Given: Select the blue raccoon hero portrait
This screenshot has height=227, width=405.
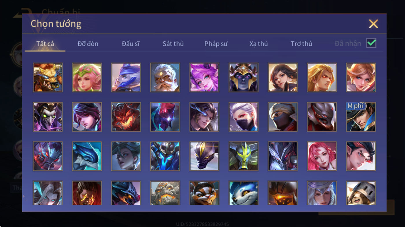Looking at the screenshot, I should (244, 193).
